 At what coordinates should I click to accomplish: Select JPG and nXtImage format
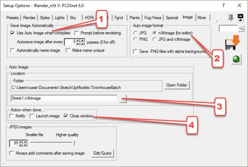click(x=155, y=39)
